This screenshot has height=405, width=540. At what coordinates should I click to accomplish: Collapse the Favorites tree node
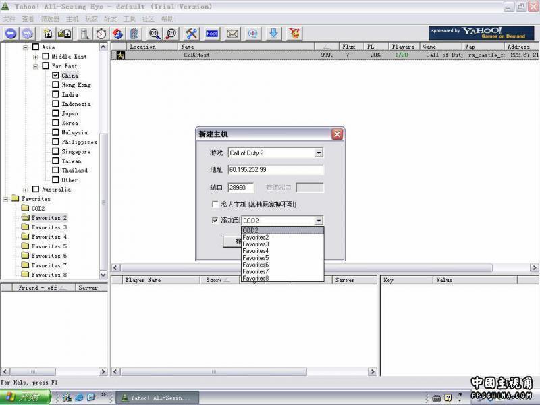click(5, 199)
